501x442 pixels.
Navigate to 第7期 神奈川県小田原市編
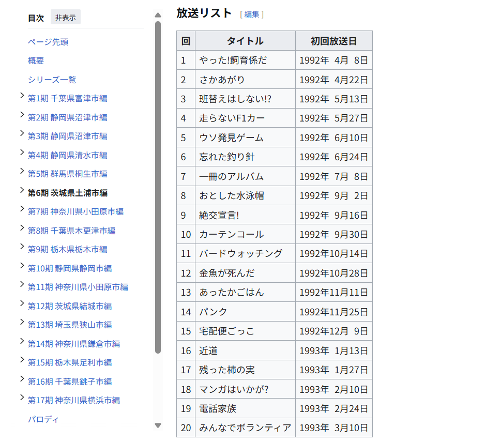tap(75, 211)
